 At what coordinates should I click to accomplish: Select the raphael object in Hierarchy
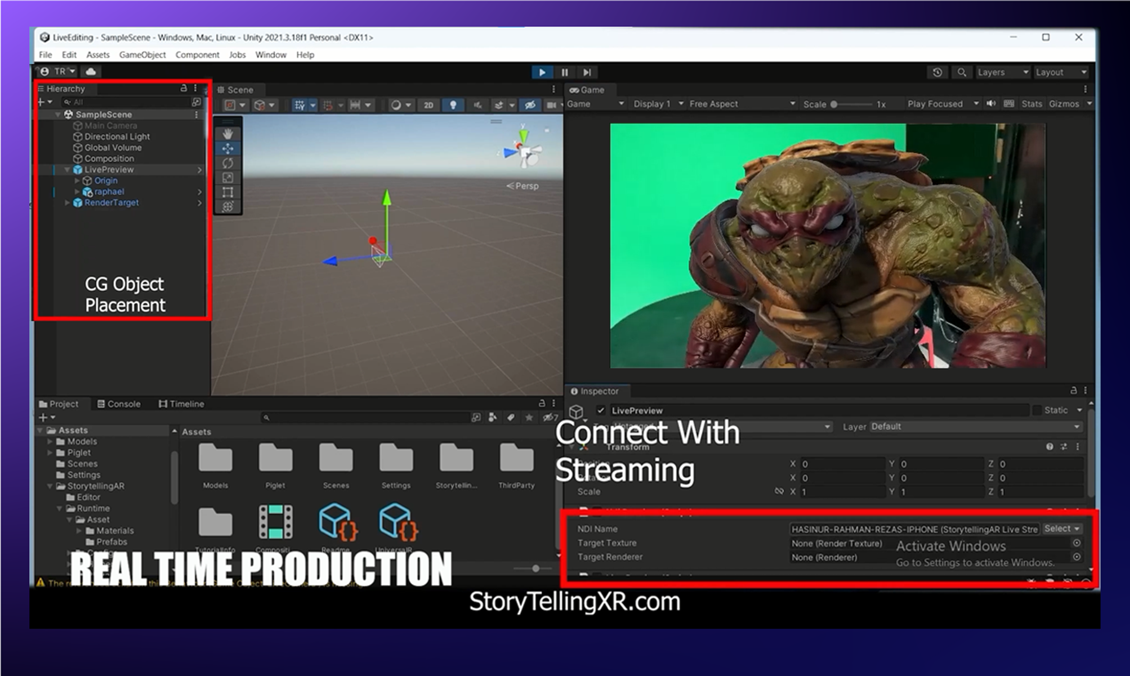point(109,192)
